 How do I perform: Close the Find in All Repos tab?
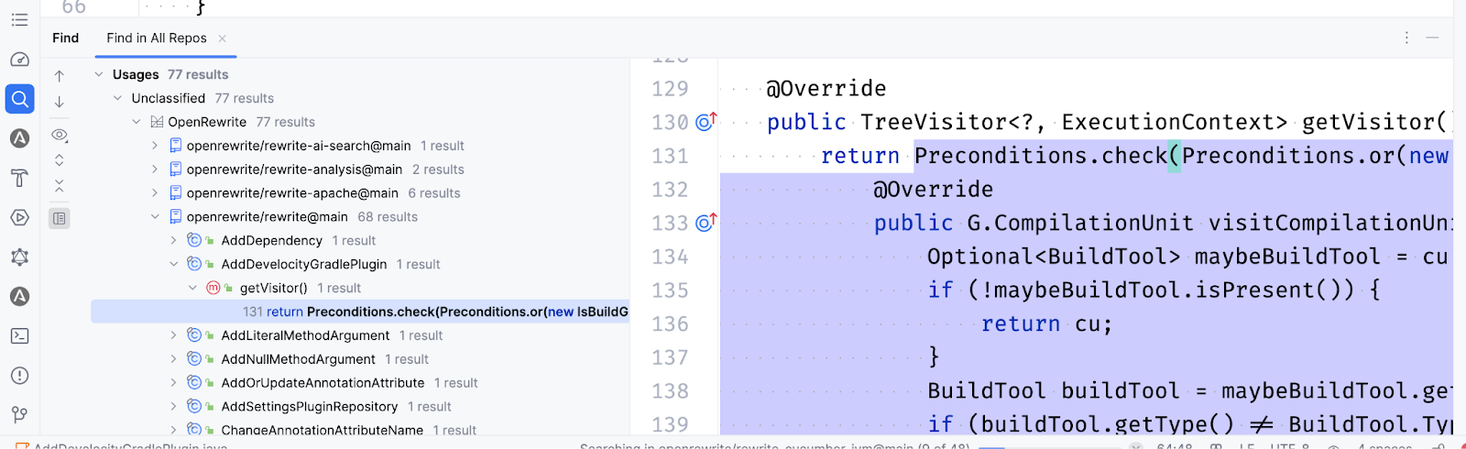[222, 38]
